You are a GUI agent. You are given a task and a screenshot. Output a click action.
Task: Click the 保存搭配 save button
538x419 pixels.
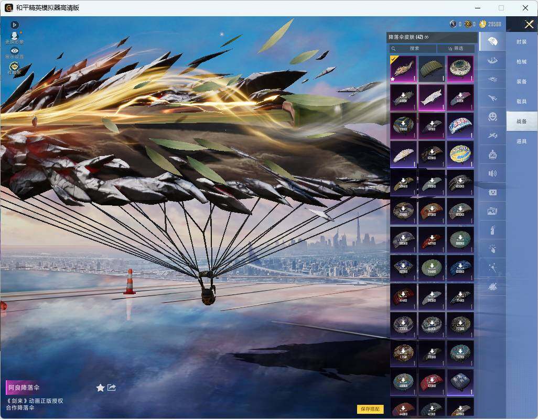[370, 409]
